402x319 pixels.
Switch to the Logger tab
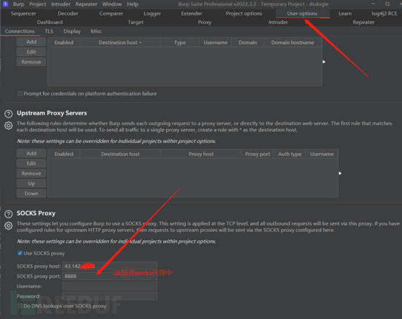click(152, 13)
